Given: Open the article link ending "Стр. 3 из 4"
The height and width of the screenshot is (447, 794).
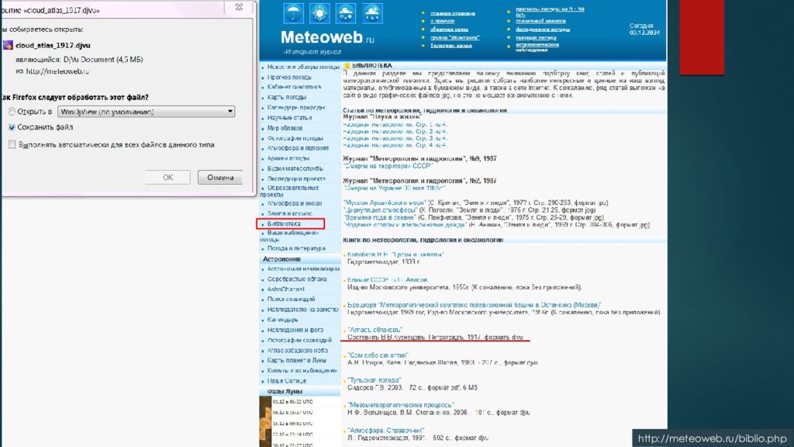Looking at the screenshot, I should coord(395,138).
